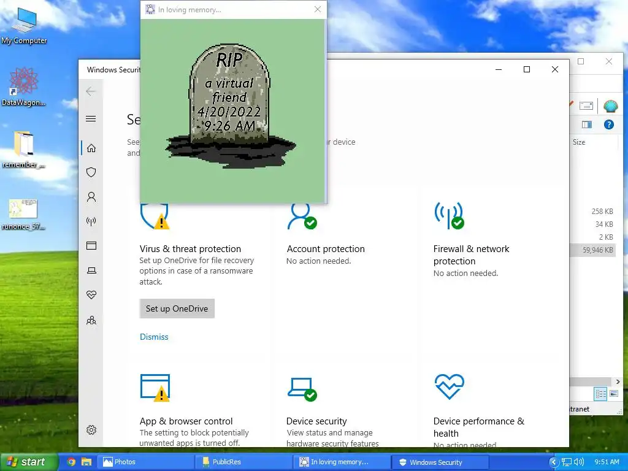Click Account protection tile icon
This screenshot has height=471, width=628.
[x=302, y=216]
